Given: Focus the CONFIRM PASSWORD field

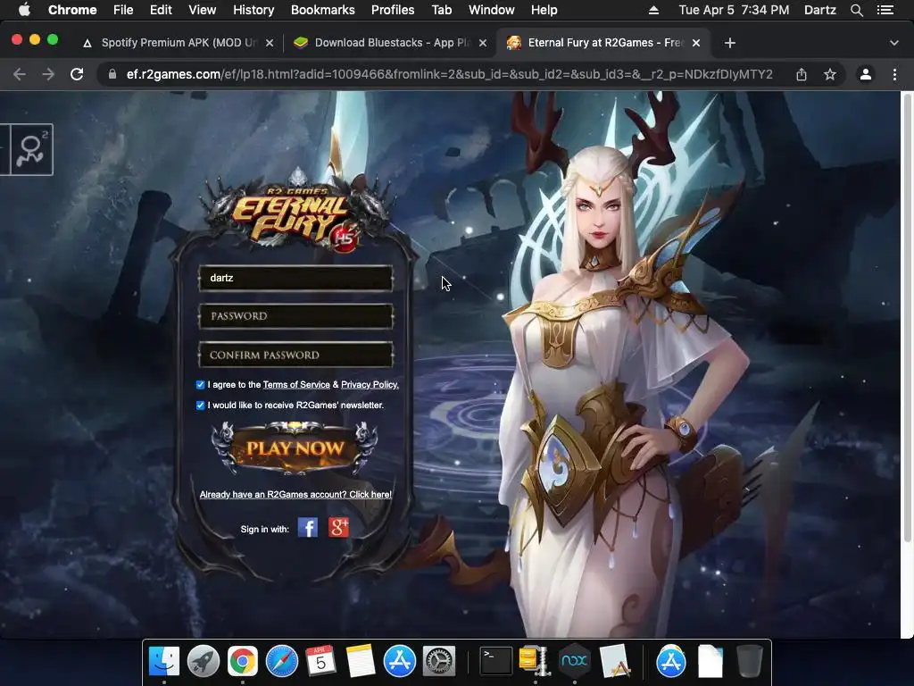Looking at the screenshot, I should [x=296, y=356].
